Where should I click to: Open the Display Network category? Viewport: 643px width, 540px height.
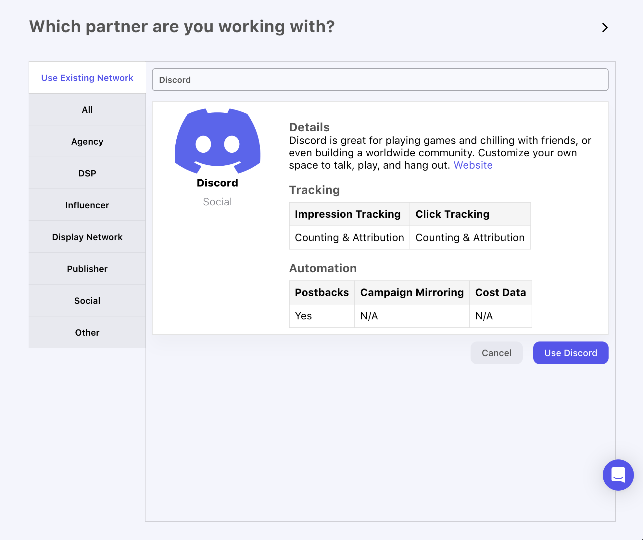pos(87,237)
